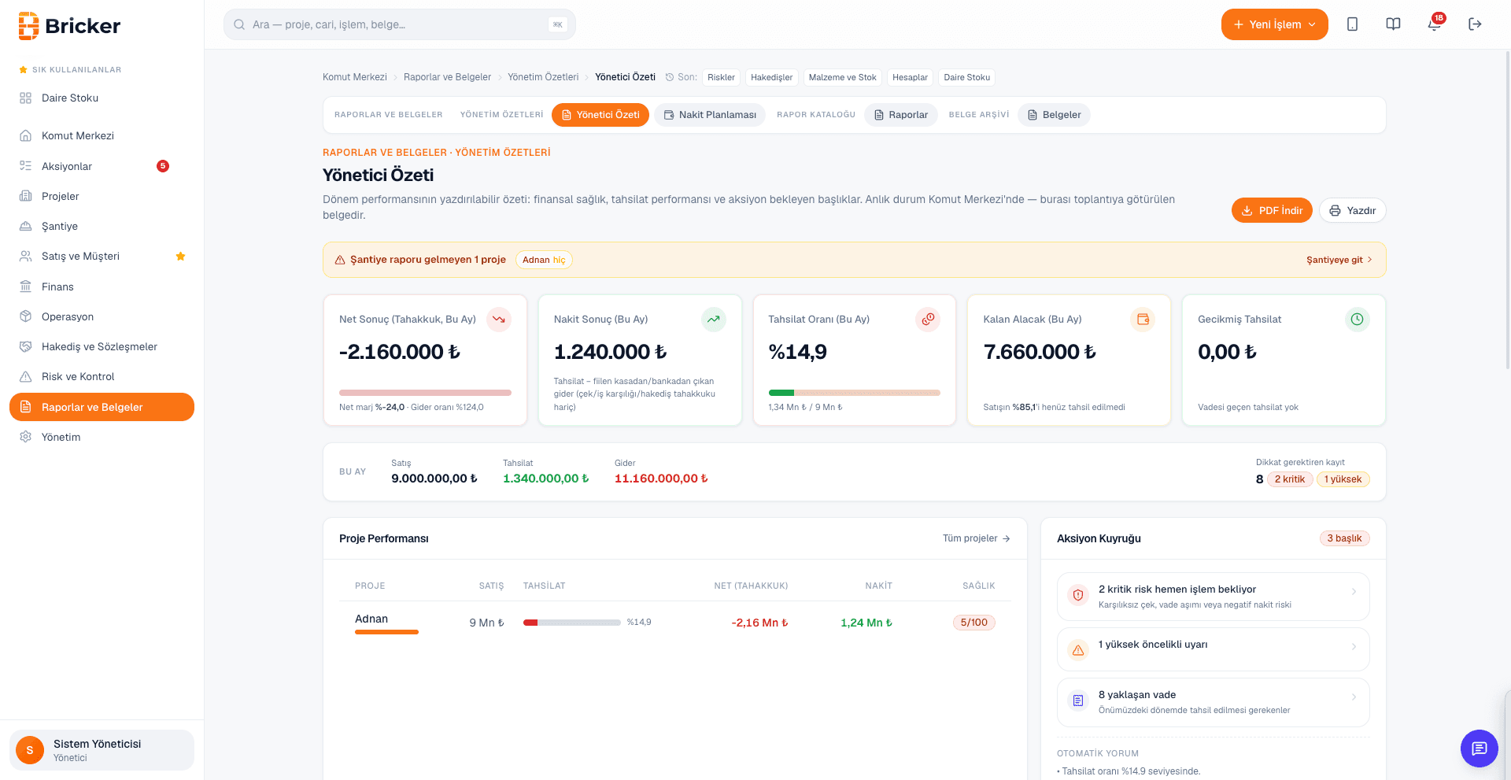The width and height of the screenshot is (1511, 780).
Task: Click the Kalan Alacak wallet icon
Action: pyautogui.click(x=1143, y=320)
